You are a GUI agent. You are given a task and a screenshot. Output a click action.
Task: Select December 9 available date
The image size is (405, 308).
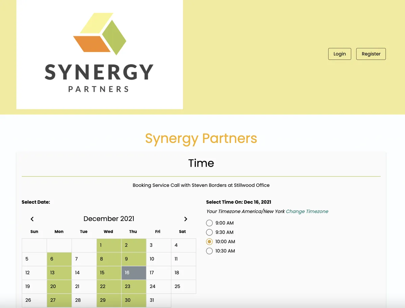click(x=134, y=259)
